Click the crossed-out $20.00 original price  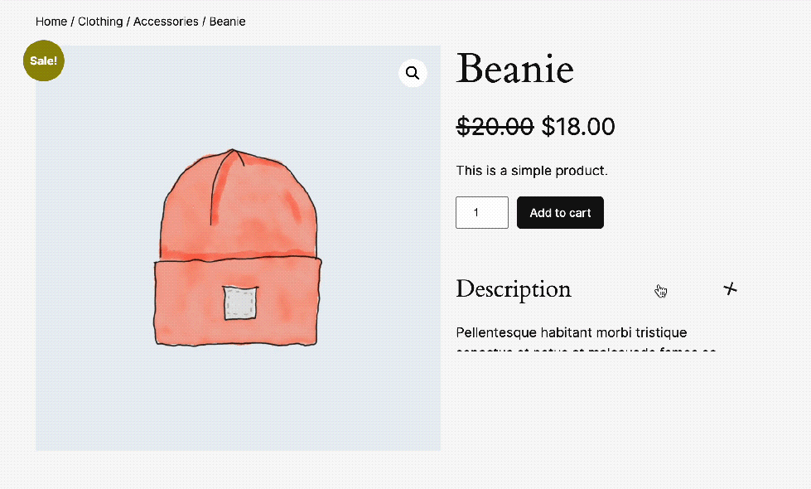coord(495,127)
